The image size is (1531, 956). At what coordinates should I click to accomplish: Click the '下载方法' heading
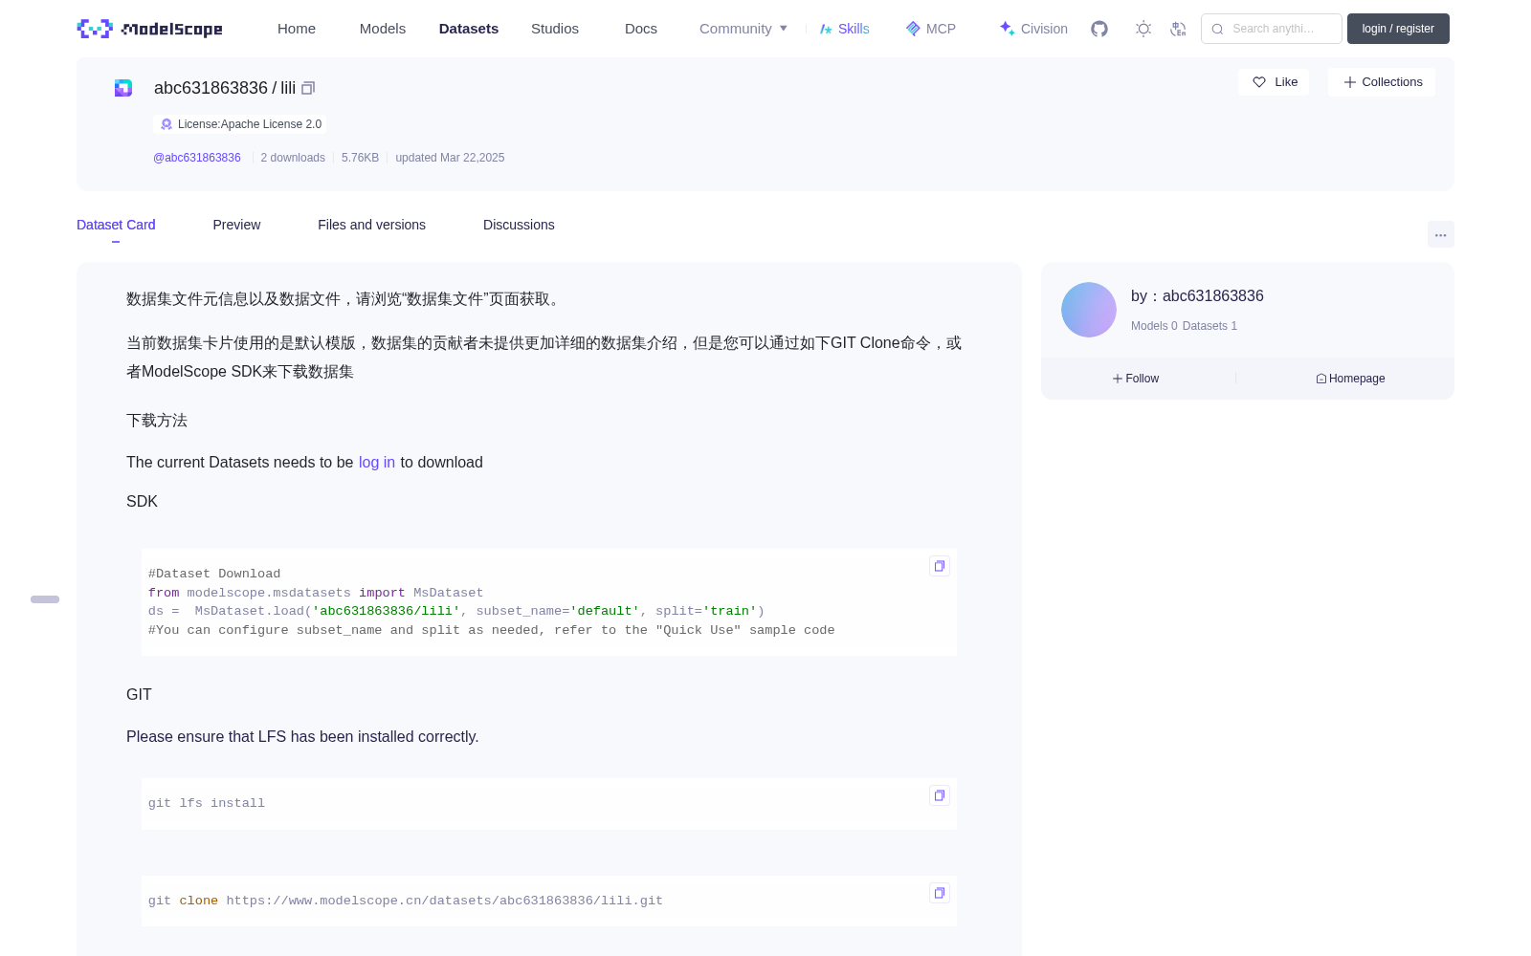click(x=157, y=421)
